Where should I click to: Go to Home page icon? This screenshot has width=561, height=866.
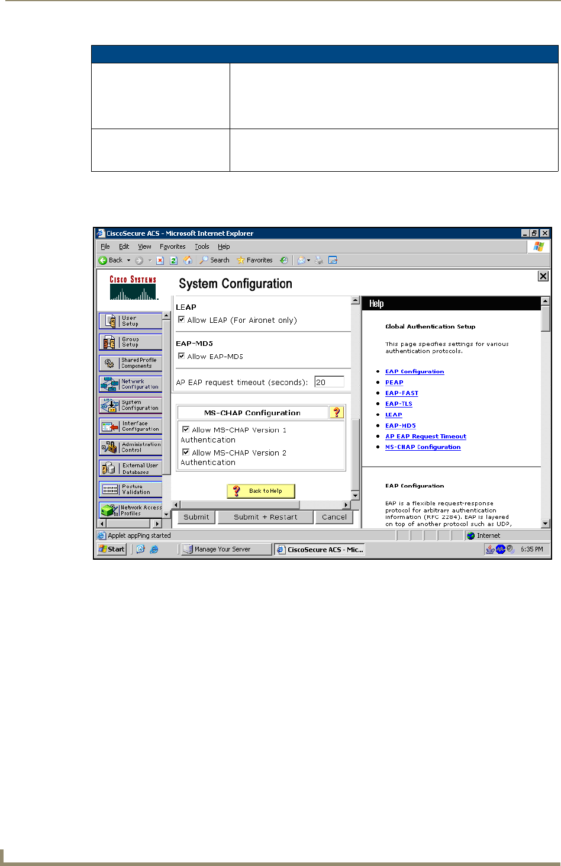[188, 260]
